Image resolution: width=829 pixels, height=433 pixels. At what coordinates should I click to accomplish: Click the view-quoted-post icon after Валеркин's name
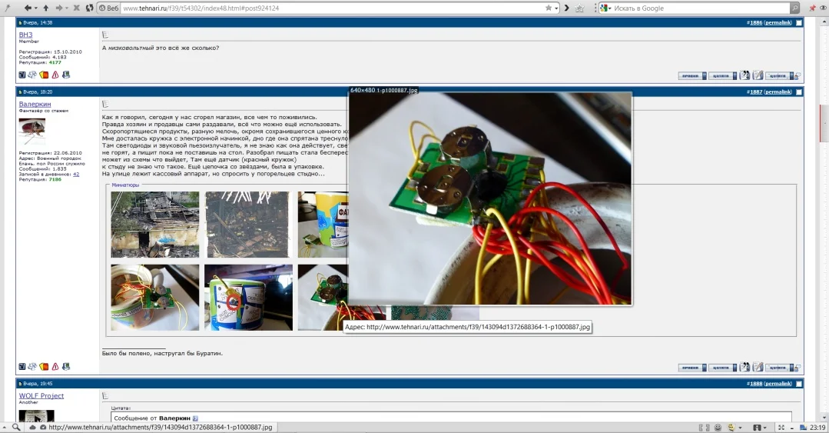[195, 418]
